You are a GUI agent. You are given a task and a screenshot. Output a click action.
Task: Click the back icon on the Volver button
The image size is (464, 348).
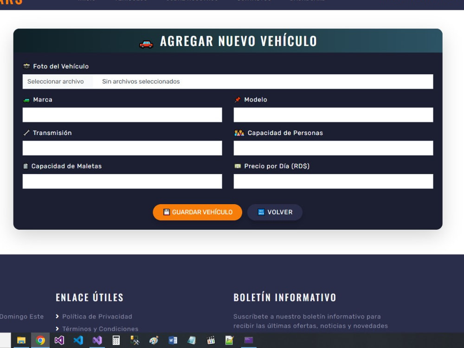(261, 212)
